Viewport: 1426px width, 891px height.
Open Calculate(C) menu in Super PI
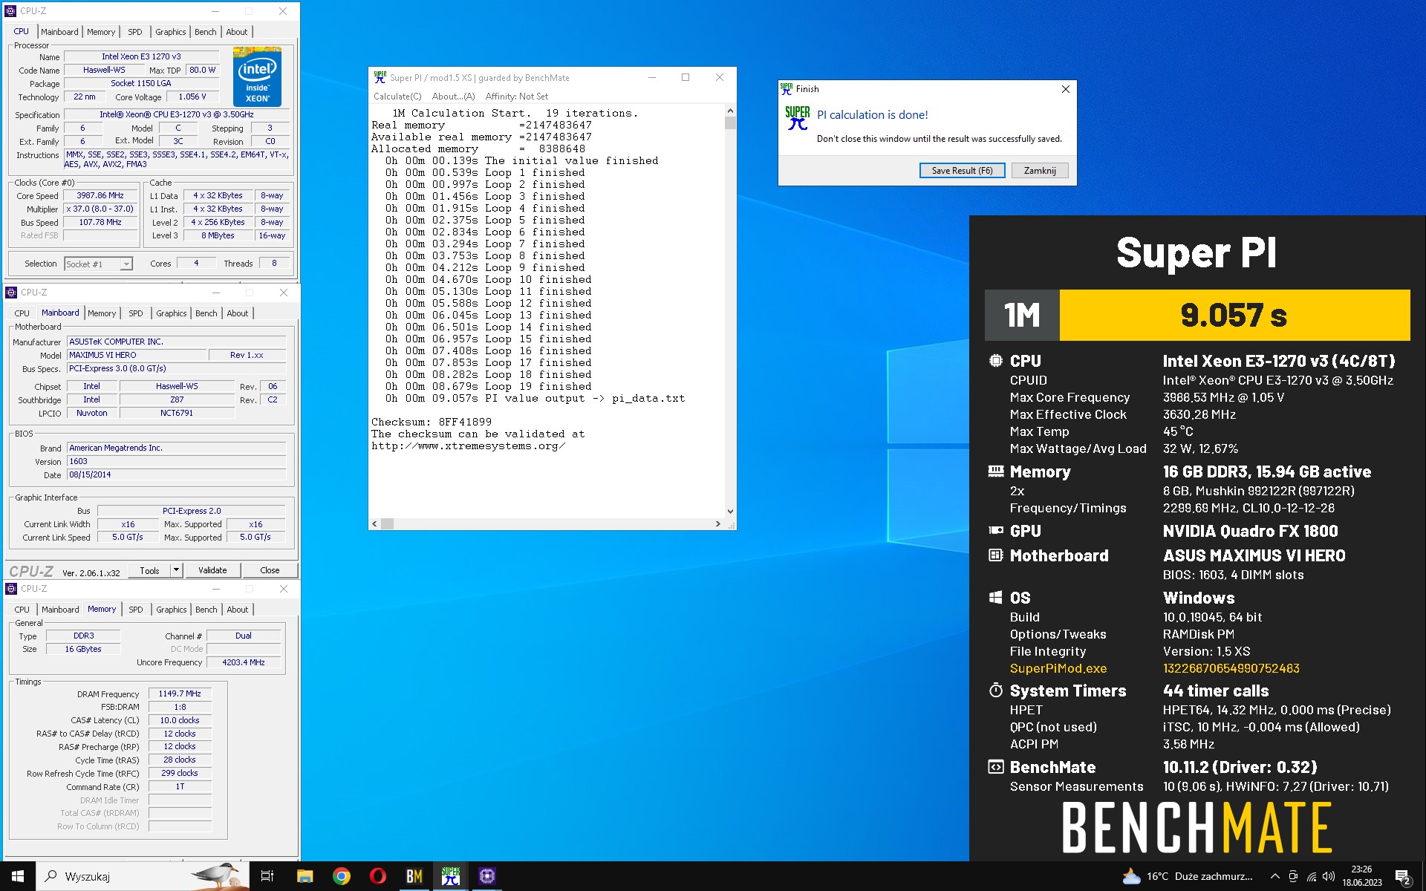[x=397, y=97]
